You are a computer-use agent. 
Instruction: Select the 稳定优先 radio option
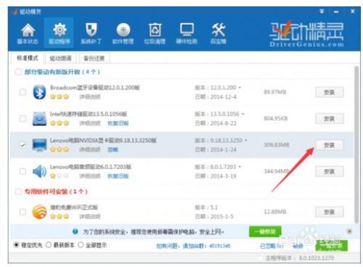click(16, 245)
